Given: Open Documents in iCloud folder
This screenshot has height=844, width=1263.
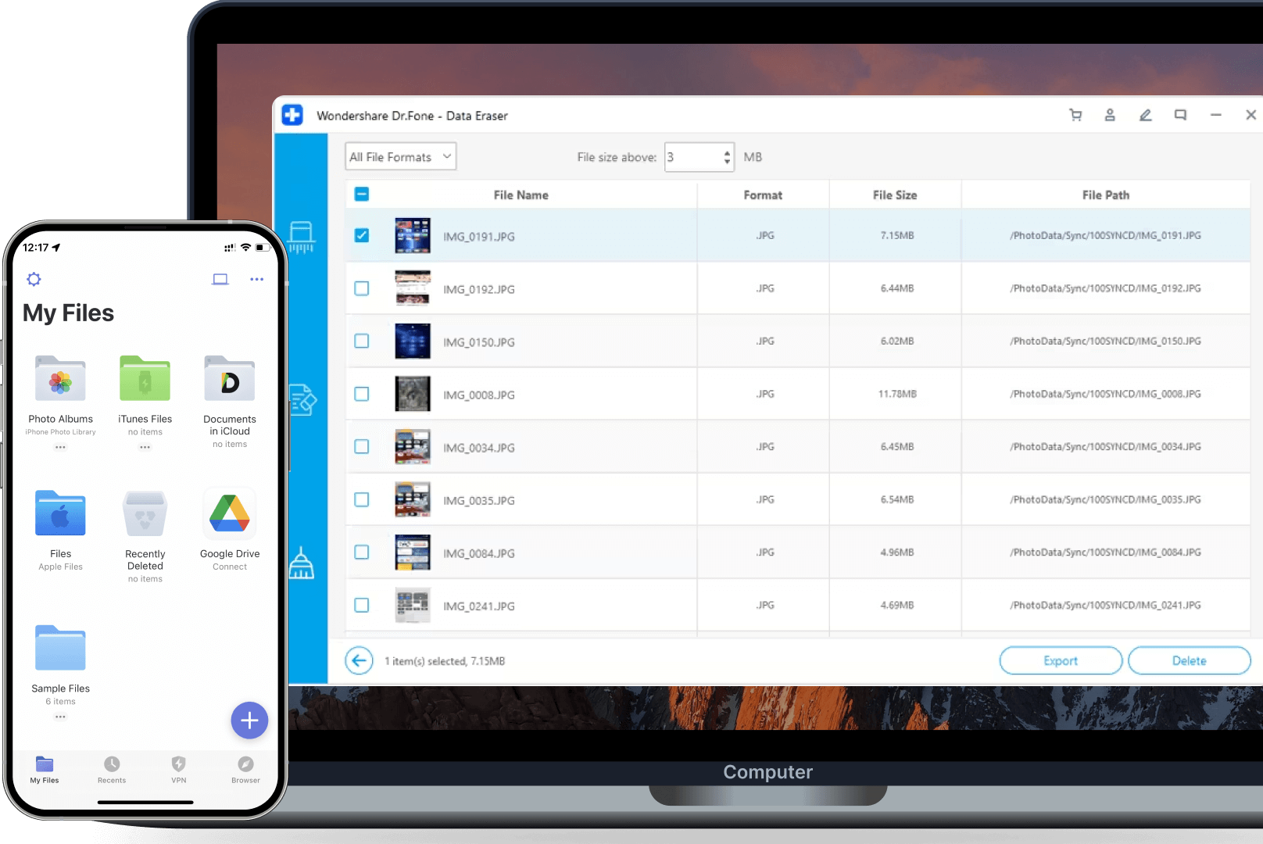Looking at the screenshot, I should click(x=230, y=379).
